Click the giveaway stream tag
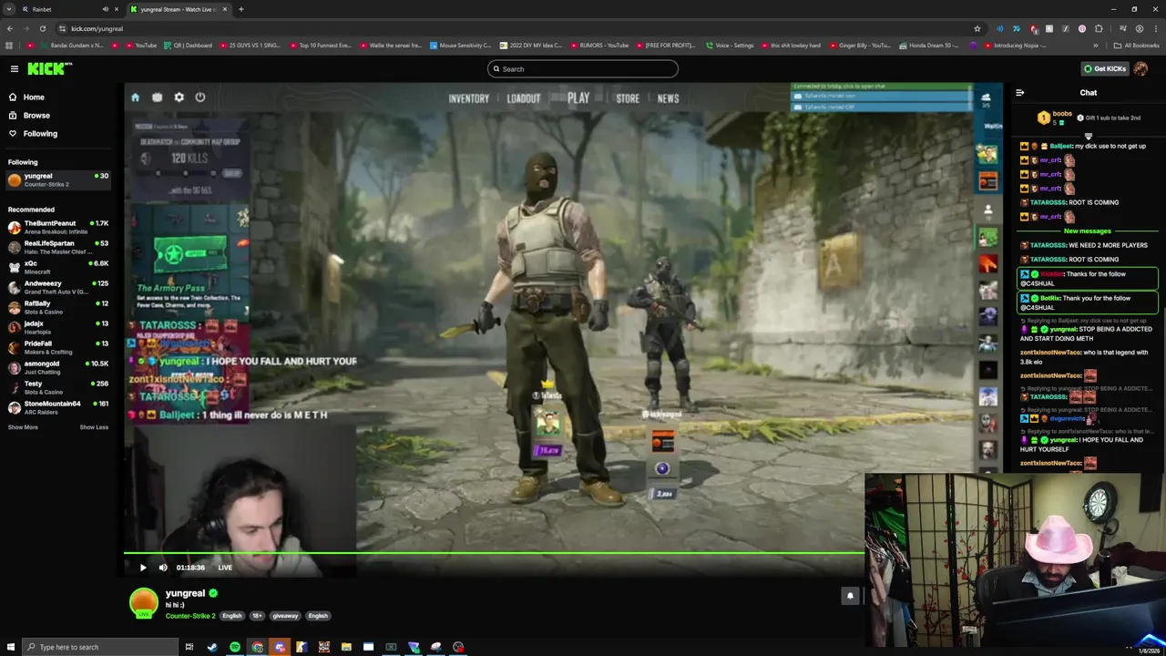1166x656 pixels. click(285, 616)
